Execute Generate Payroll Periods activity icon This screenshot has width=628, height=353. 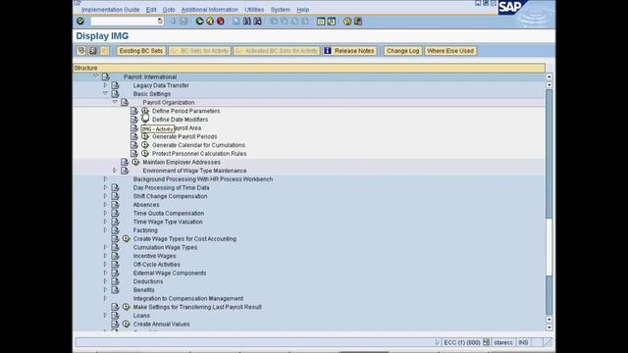(145, 136)
